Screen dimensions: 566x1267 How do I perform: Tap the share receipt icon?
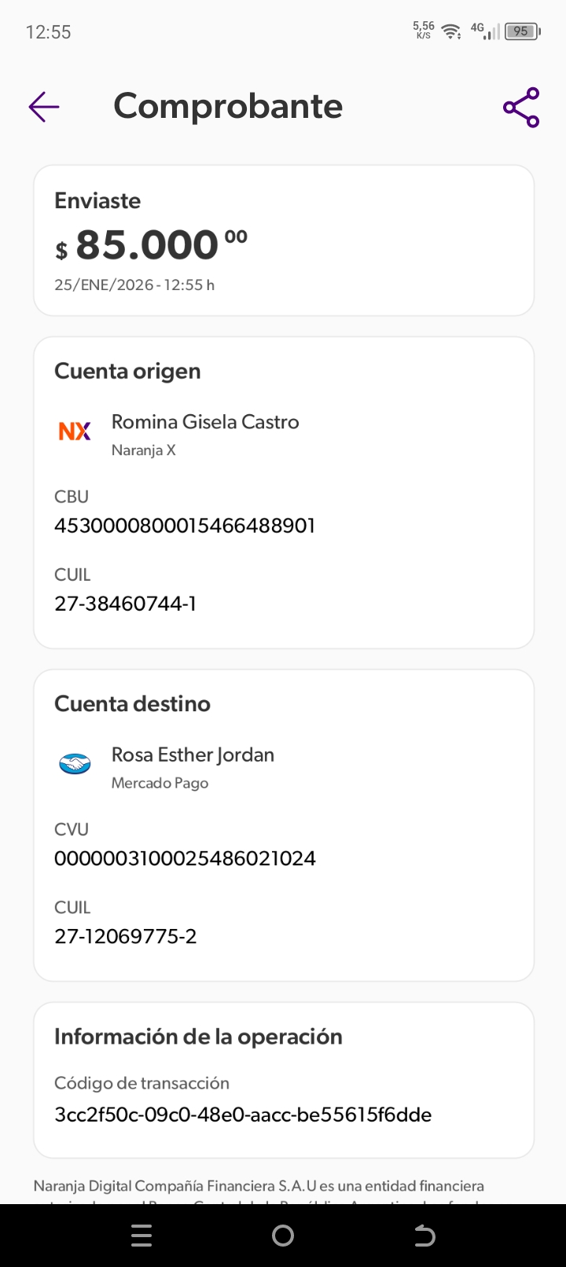(x=521, y=108)
